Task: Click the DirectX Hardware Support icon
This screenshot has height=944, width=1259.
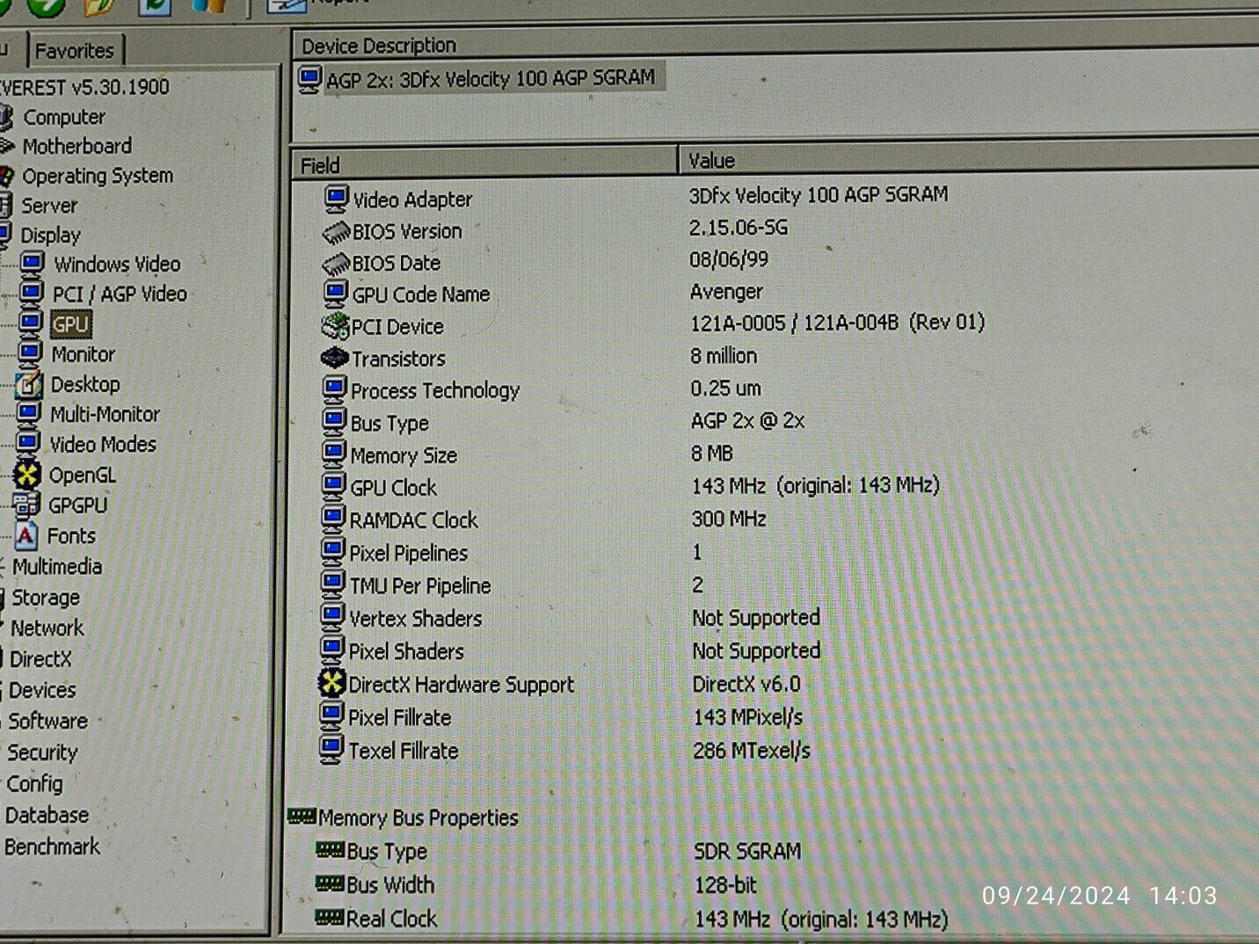Action: (x=331, y=684)
